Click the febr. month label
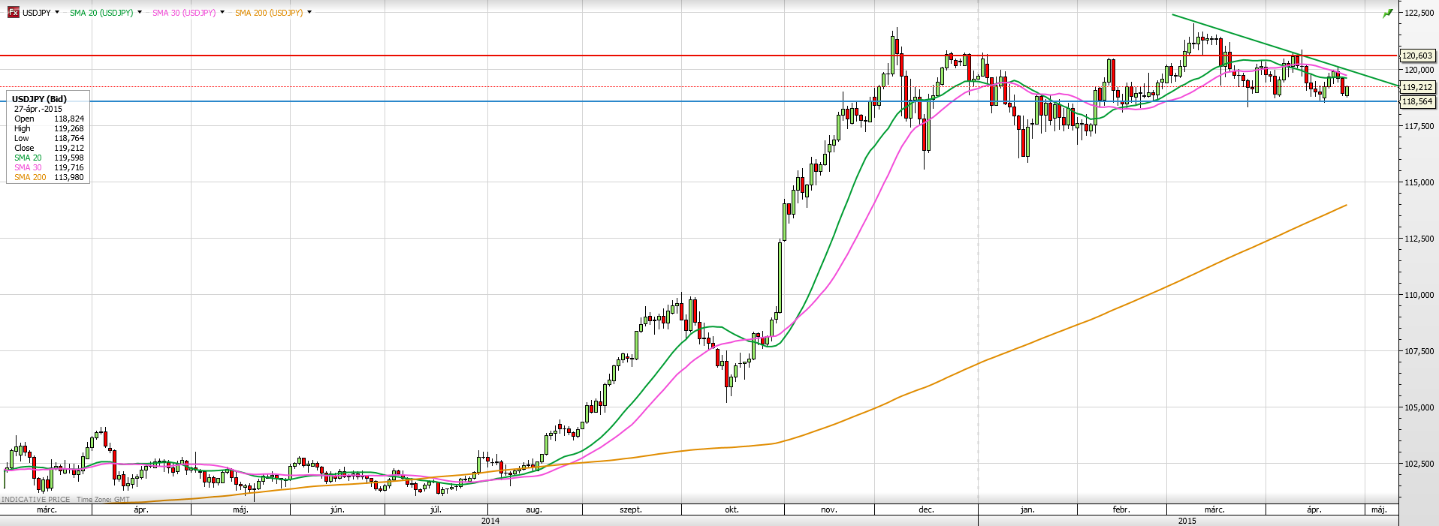This screenshot has height=526, width=1439. coord(1121,509)
